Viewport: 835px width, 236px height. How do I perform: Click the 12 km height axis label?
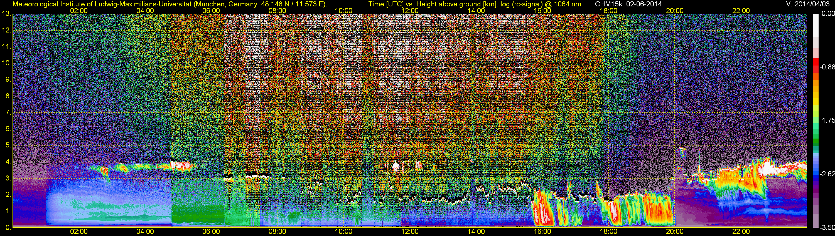click(x=6, y=30)
